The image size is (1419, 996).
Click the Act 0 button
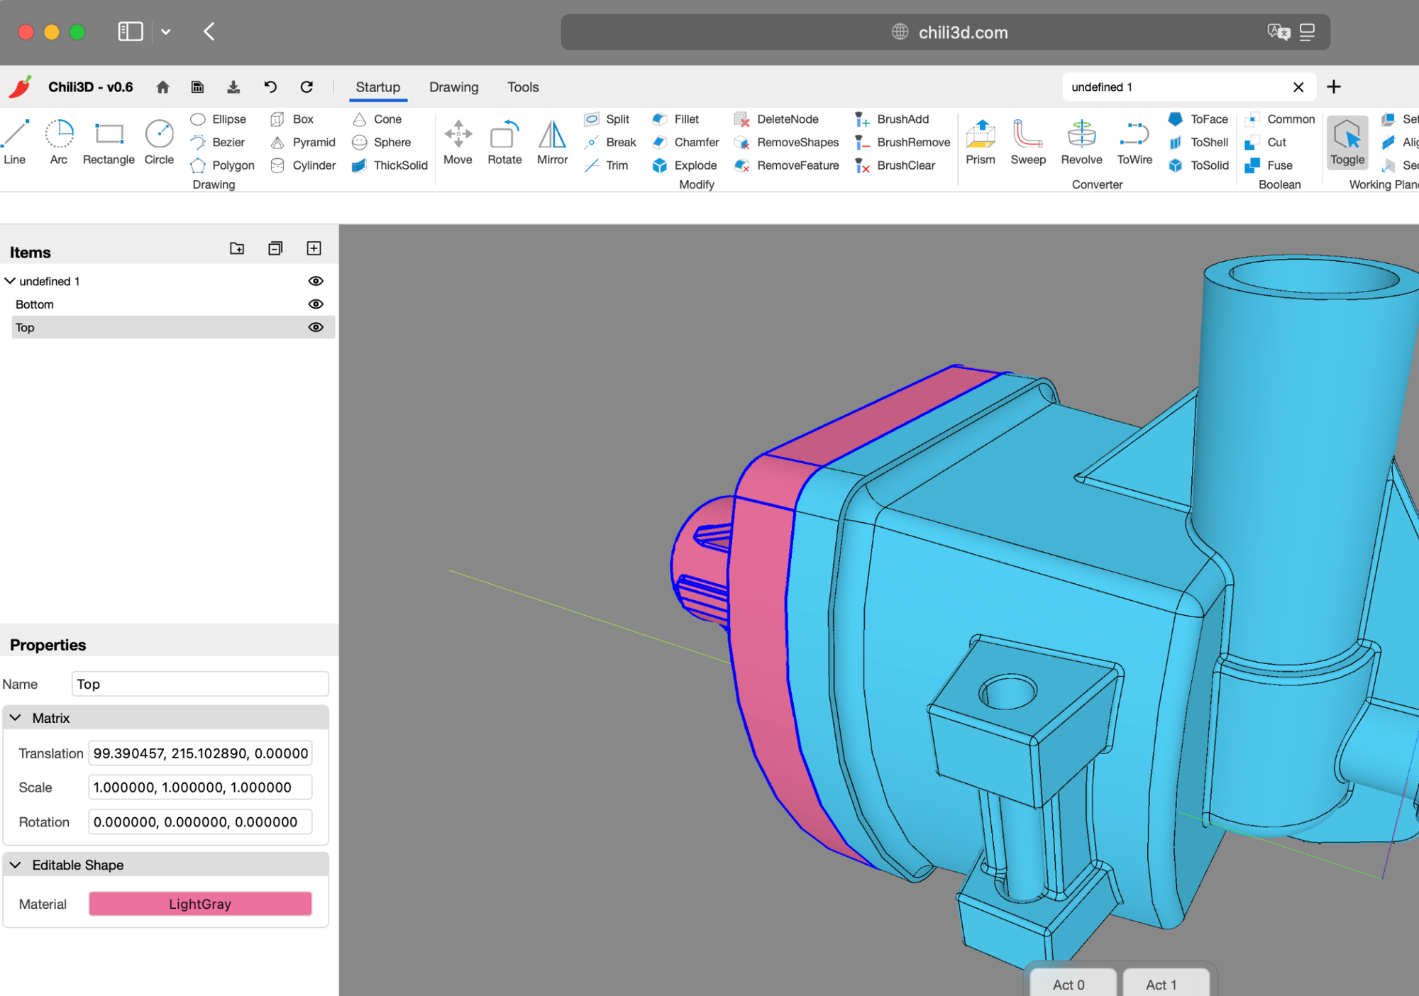pos(1069,984)
